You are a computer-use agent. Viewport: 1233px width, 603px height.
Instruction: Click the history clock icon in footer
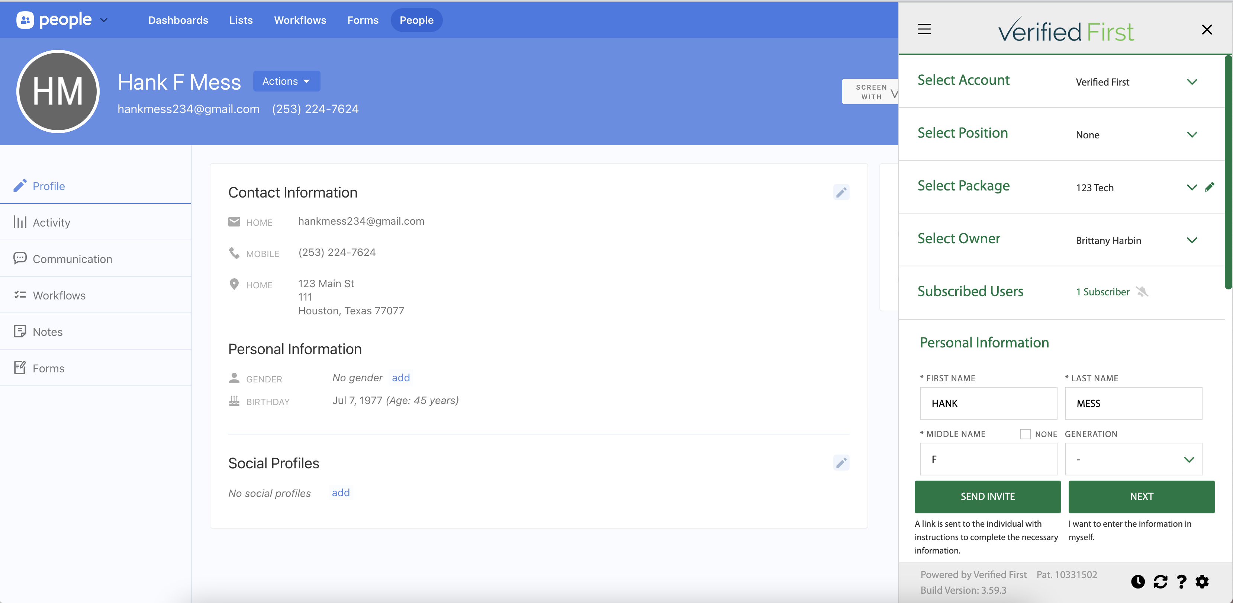click(x=1138, y=582)
